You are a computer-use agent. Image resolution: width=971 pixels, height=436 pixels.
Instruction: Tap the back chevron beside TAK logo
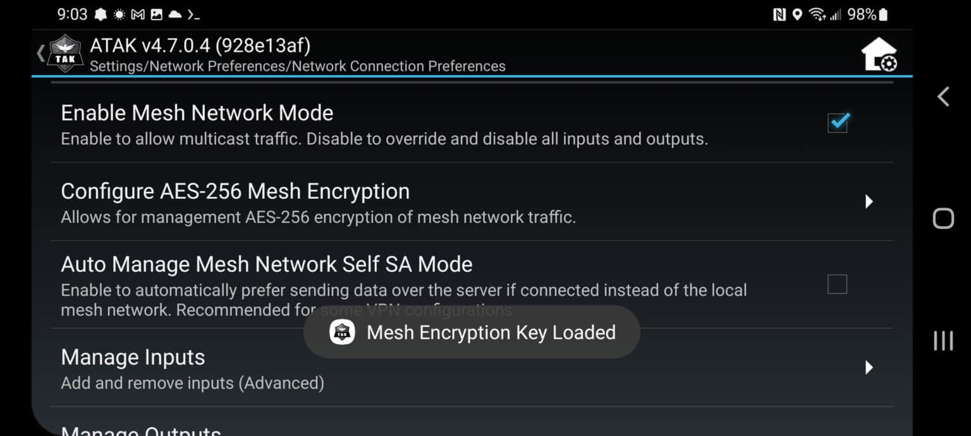point(41,54)
